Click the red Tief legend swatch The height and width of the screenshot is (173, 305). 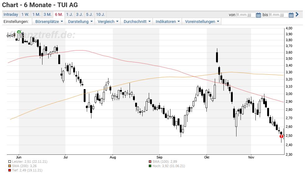tap(10, 171)
